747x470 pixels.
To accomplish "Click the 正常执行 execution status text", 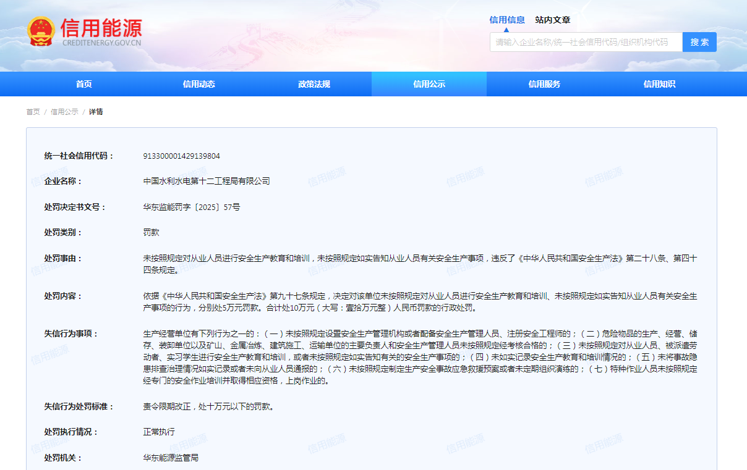I will coord(159,432).
